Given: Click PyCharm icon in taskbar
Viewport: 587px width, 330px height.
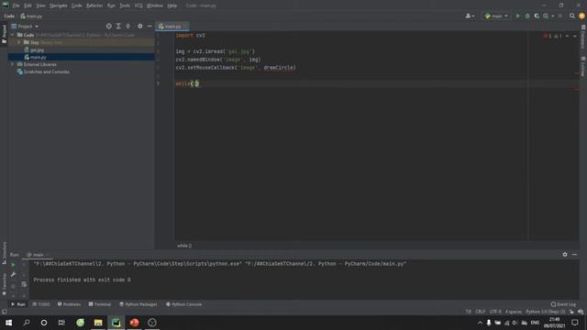Looking at the screenshot, I should coord(116,323).
